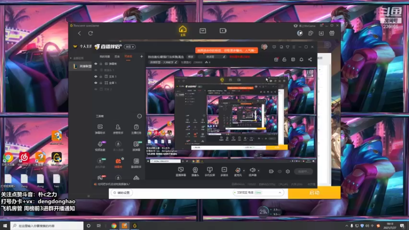Click the record video icon beside speaker

point(271,171)
